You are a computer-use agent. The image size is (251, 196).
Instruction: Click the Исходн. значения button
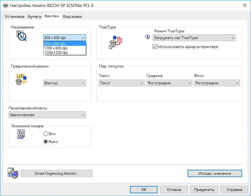click(215, 173)
